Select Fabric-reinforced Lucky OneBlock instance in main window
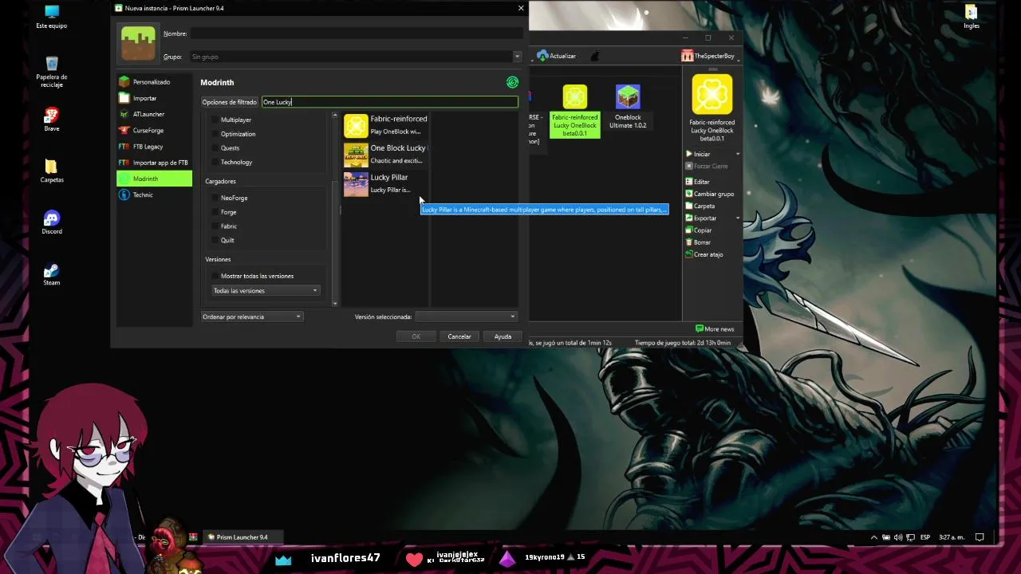Image resolution: width=1021 pixels, height=574 pixels. click(574, 111)
